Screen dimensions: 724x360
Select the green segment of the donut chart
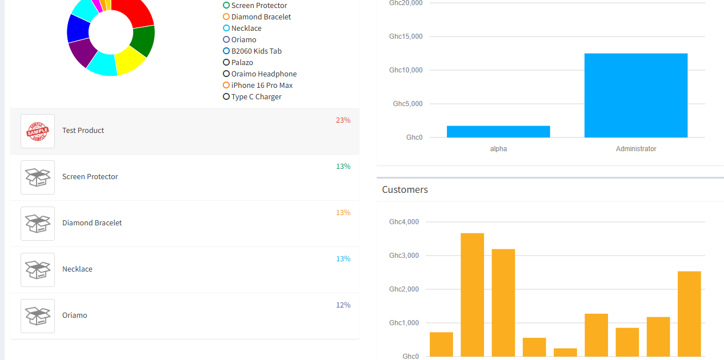tap(143, 41)
